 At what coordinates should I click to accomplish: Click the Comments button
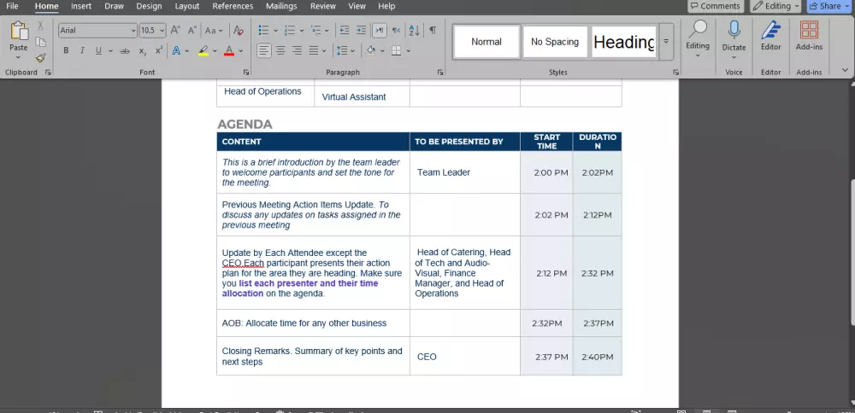pyautogui.click(x=716, y=6)
